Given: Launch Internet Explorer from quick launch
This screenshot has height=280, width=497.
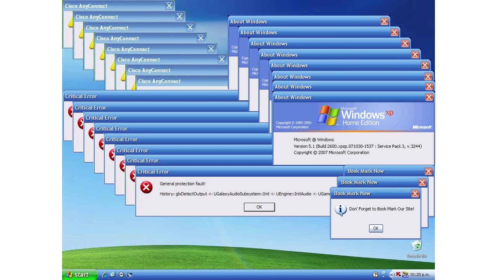Looking at the screenshot, I should (x=104, y=275).
